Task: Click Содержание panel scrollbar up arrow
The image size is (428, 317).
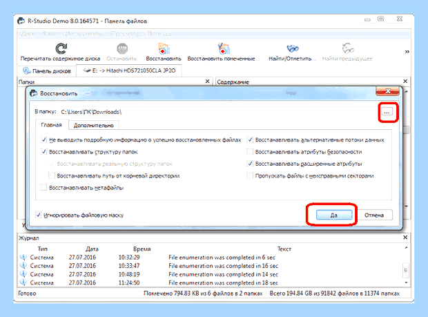Action: coord(407,92)
